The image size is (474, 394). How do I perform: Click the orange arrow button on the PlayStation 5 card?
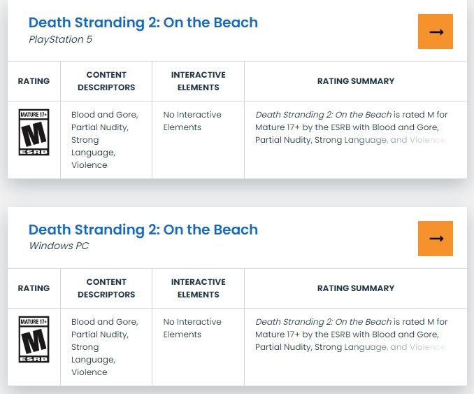pyautogui.click(x=436, y=31)
